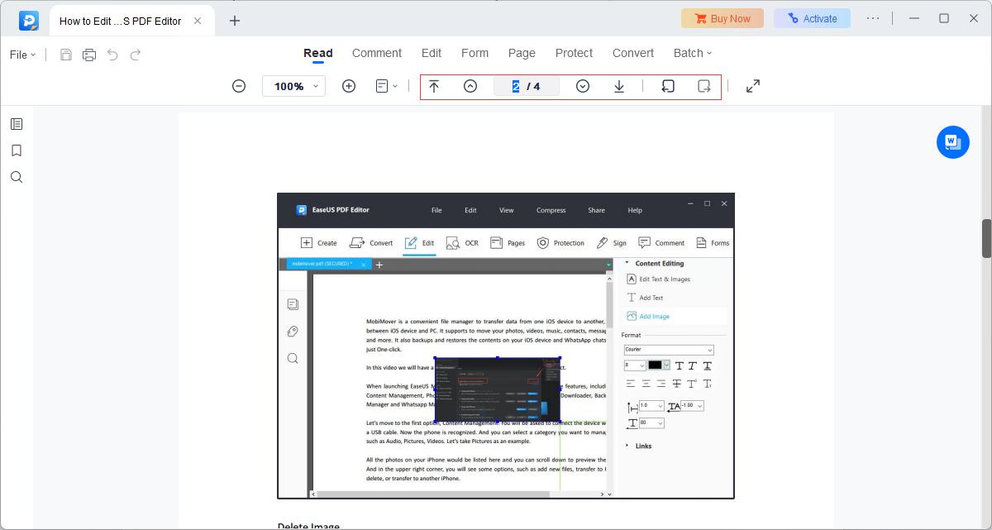Switch to the Form tab
The height and width of the screenshot is (530, 992).
coord(475,53)
